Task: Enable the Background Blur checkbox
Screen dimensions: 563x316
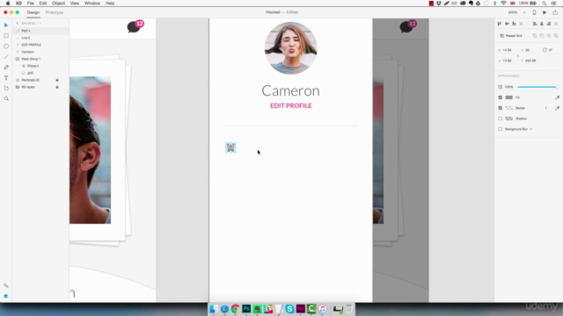Action: [x=501, y=129]
